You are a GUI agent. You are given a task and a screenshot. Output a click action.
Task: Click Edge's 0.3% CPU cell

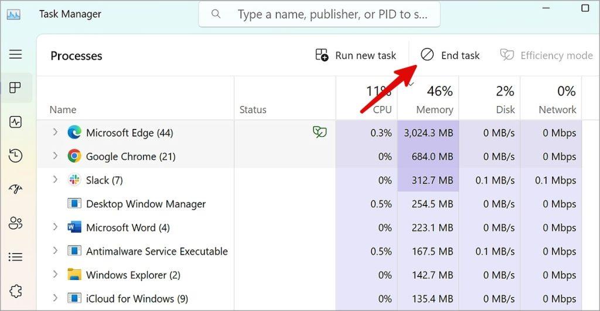[367, 132]
